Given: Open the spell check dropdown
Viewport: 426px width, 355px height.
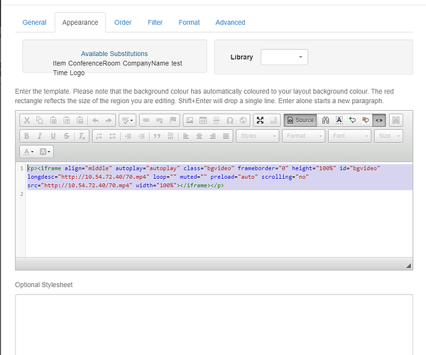Looking at the screenshot, I should click(127, 120).
